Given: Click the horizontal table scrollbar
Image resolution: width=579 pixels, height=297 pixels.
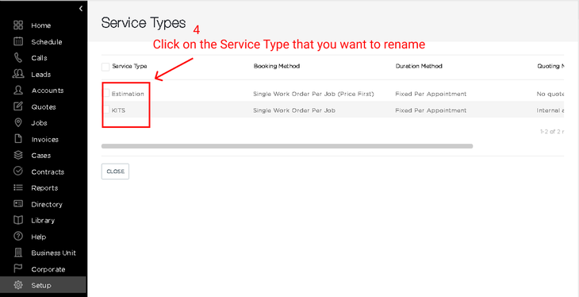Looking at the screenshot, I should pyautogui.click(x=287, y=146).
